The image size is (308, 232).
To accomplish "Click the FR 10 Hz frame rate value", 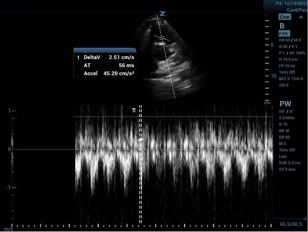I will pyautogui.click(x=287, y=66).
